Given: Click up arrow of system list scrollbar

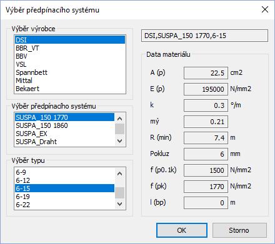Looking at the screenshot, I should pyautogui.click(x=120, y=119).
